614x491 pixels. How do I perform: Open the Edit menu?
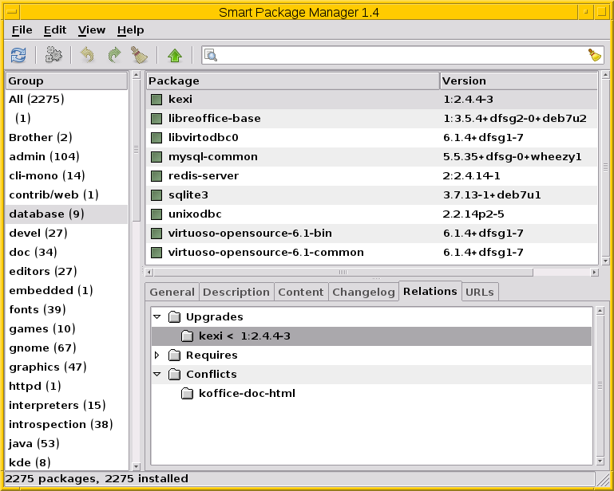(x=55, y=29)
